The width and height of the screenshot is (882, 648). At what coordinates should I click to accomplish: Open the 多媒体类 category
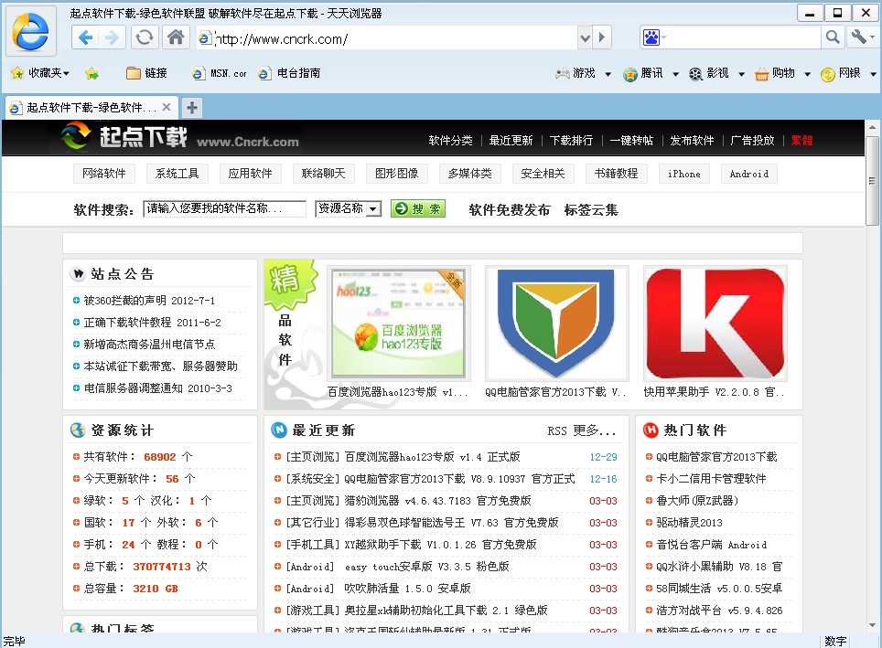469,174
